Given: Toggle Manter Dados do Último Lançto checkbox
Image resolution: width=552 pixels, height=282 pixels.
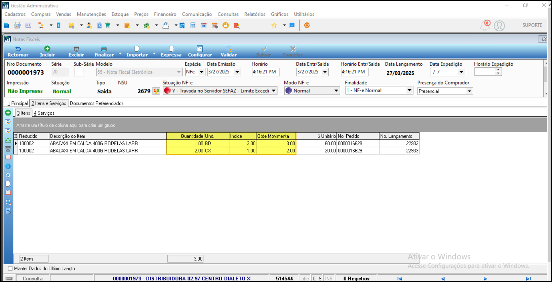Looking at the screenshot, I should point(10,269).
